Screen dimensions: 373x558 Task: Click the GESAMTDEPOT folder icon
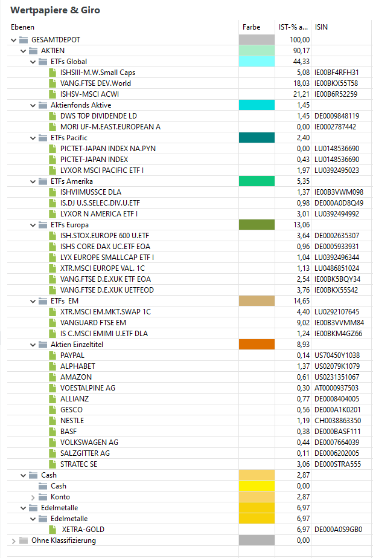24,40
